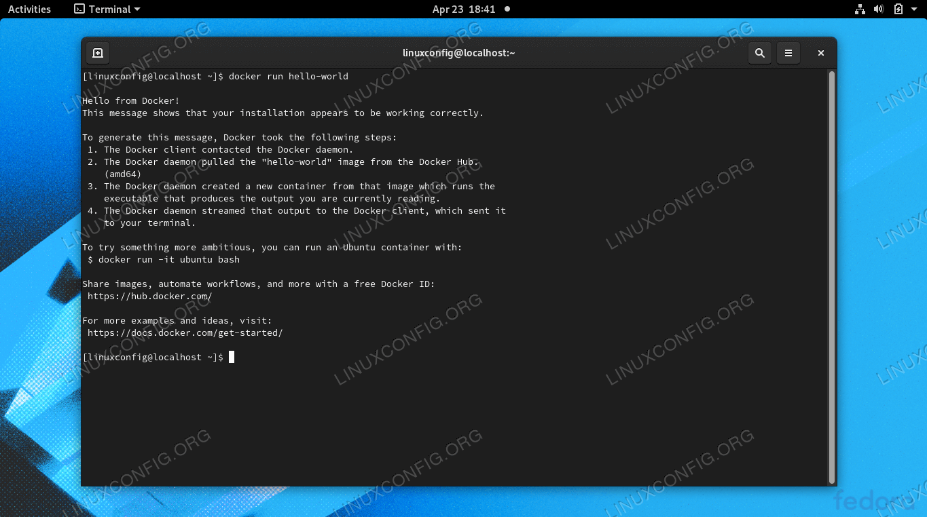This screenshot has height=517, width=927.
Task: Open the terminal hamburger menu
Action: pyautogui.click(x=788, y=53)
